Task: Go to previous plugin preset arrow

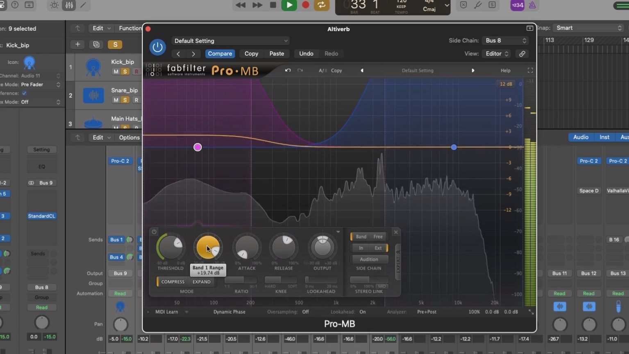Action: 178,54
